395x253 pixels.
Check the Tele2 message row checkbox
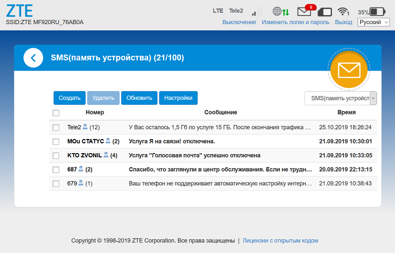[x=56, y=128]
